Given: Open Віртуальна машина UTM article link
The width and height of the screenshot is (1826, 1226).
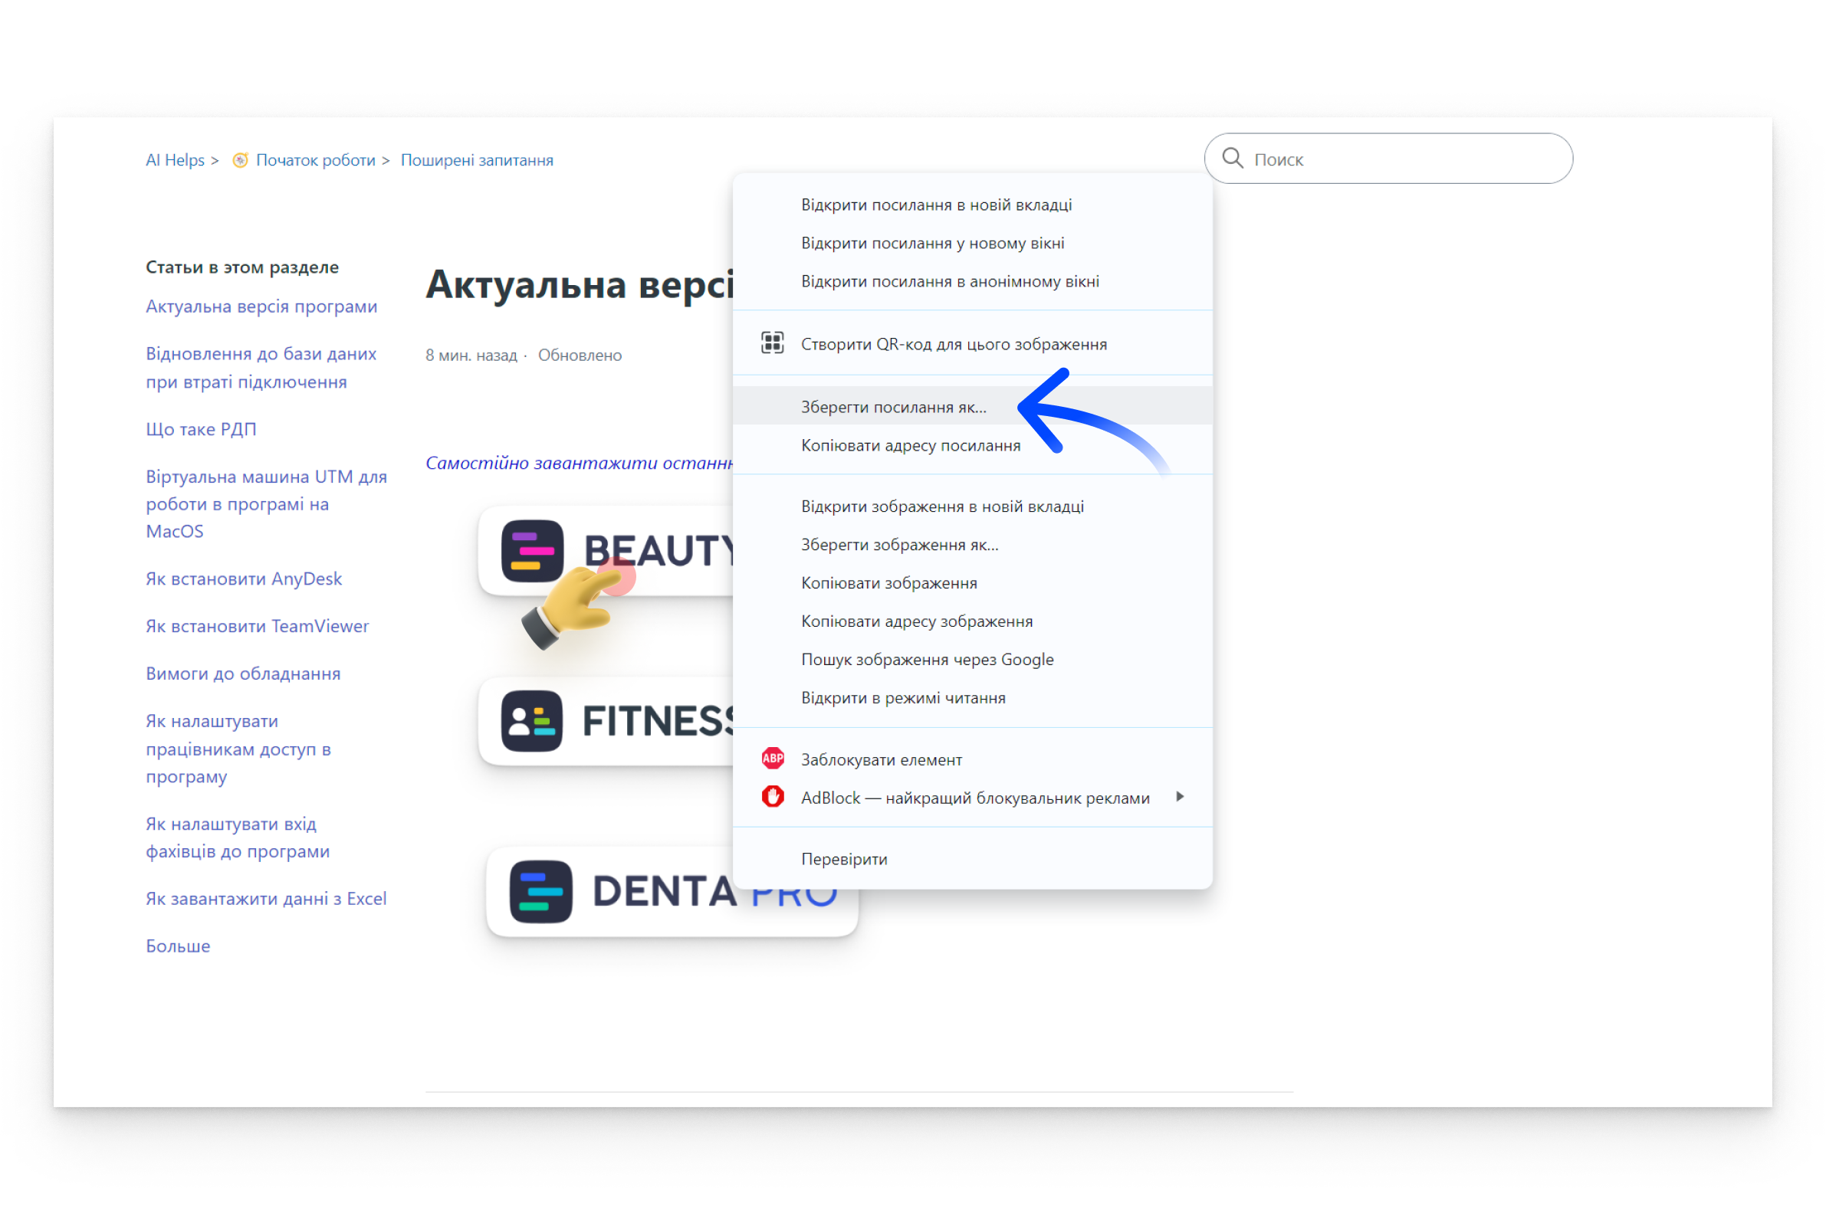Looking at the screenshot, I should click(x=266, y=504).
